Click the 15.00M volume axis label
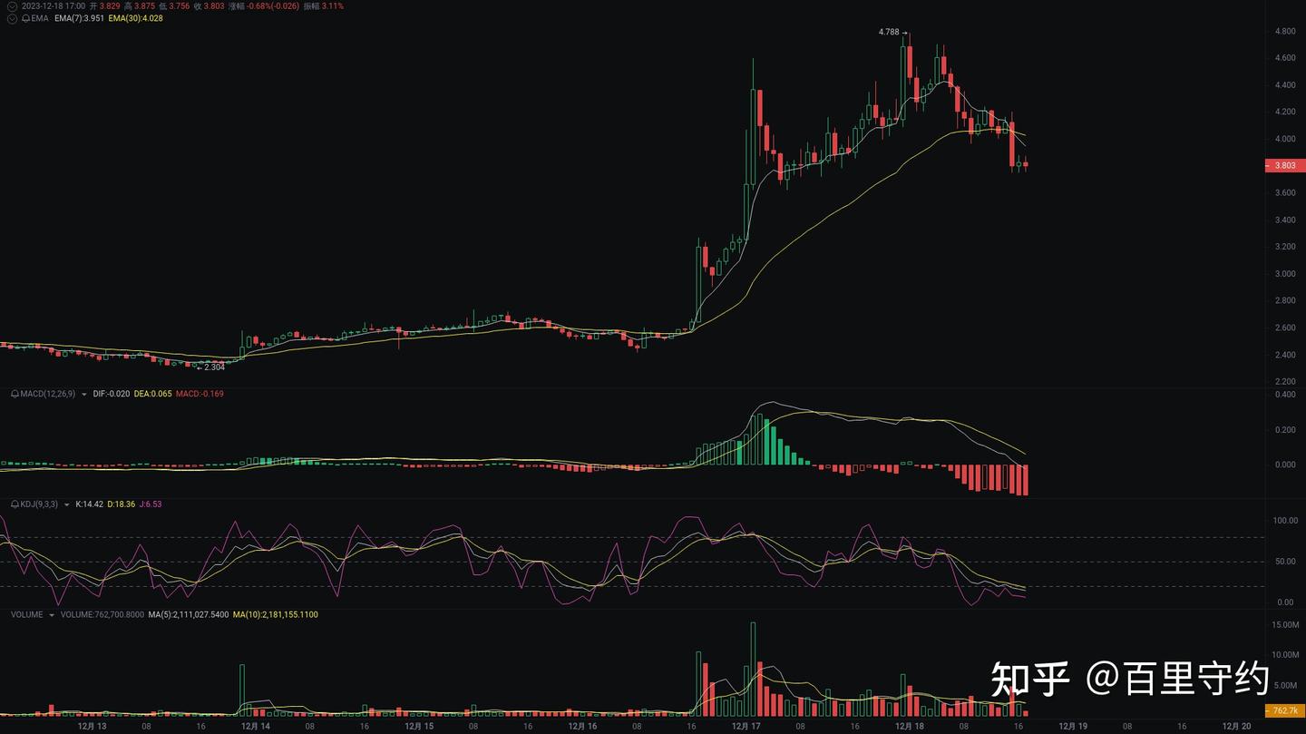Screen dimensions: 1306x734 pyautogui.click(x=1286, y=624)
